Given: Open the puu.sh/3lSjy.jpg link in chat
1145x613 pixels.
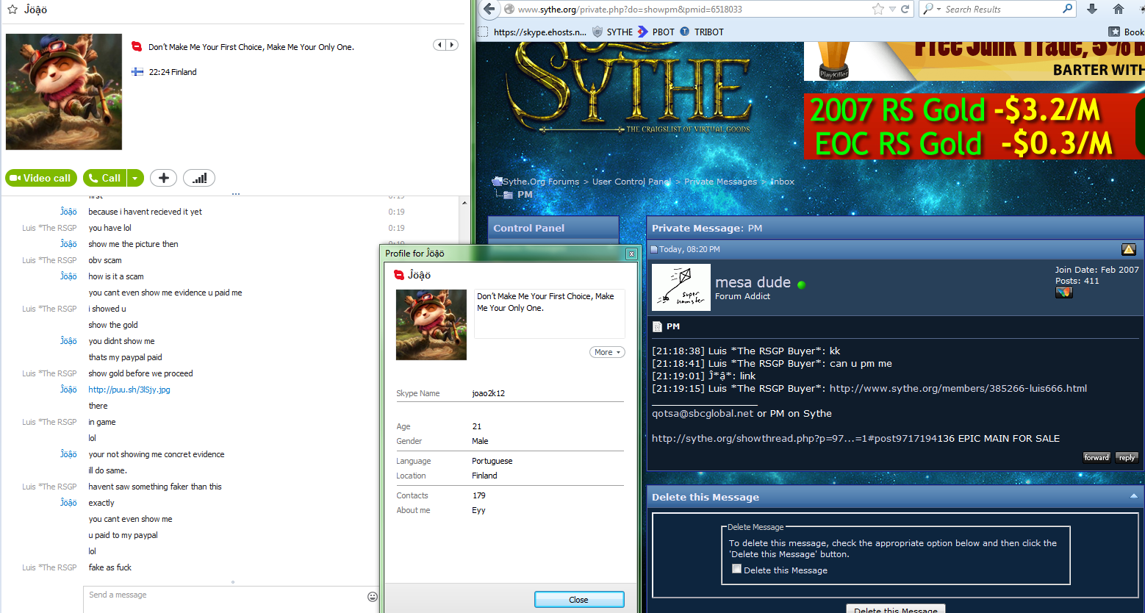Looking at the screenshot, I should 129,390.
